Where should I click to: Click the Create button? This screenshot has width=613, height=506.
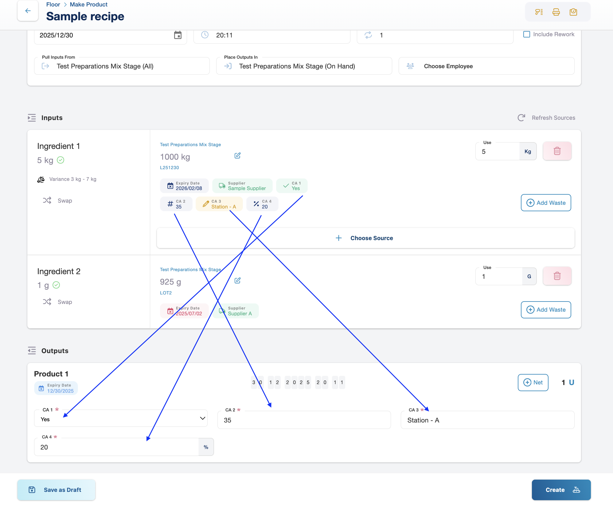pyautogui.click(x=561, y=490)
